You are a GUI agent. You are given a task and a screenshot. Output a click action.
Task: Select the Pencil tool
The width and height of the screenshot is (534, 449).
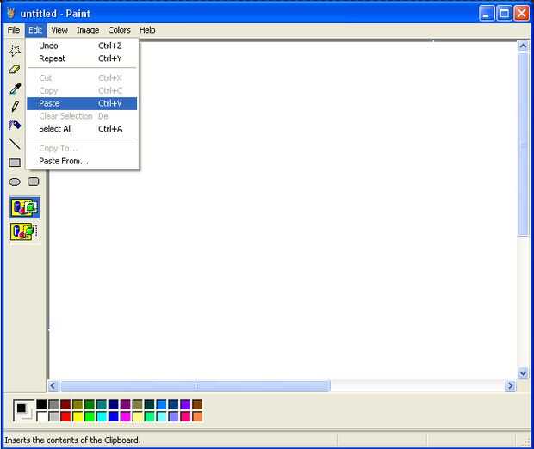15,107
